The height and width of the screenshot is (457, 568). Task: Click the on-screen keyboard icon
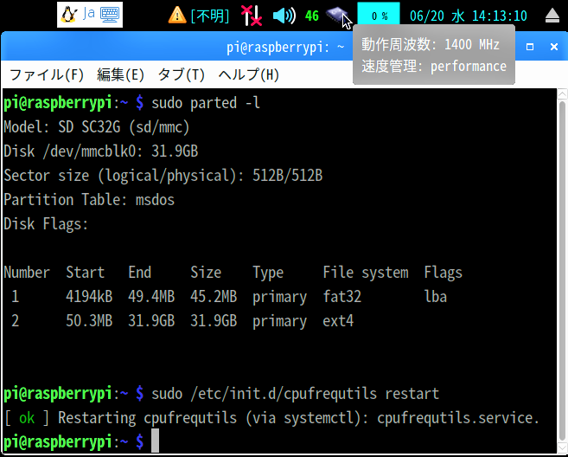point(110,15)
